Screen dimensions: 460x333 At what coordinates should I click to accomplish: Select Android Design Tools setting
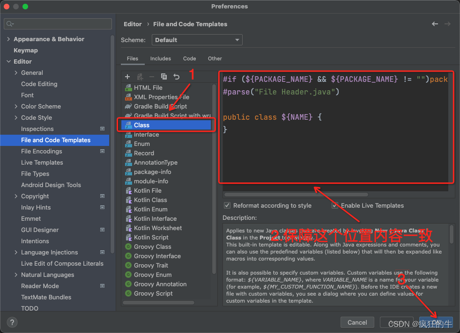point(51,185)
